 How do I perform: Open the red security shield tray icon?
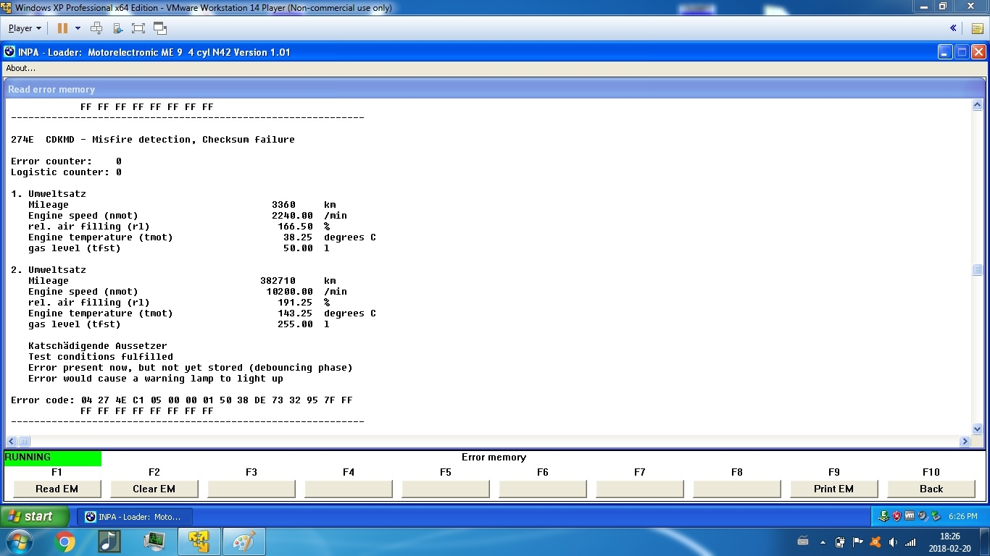tap(897, 516)
